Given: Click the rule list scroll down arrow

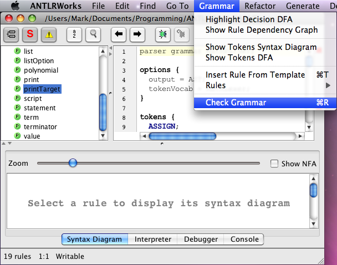Looking at the screenshot, I should [103, 136].
